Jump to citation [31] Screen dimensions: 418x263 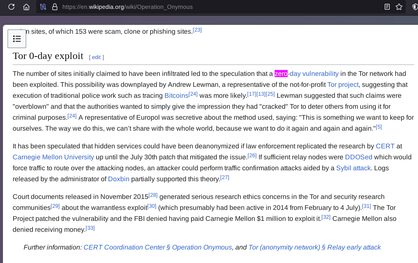click(367, 206)
